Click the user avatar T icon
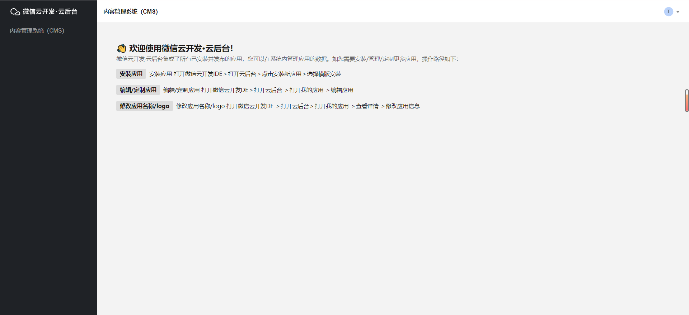Screen dimensions: 689x315 (x=669, y=11)
